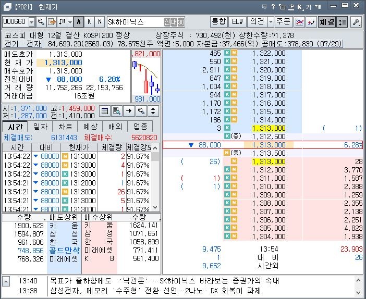Click the bid price 1,305,000 in the order book
The image size is (366, 299).
[x=269, y=228]
